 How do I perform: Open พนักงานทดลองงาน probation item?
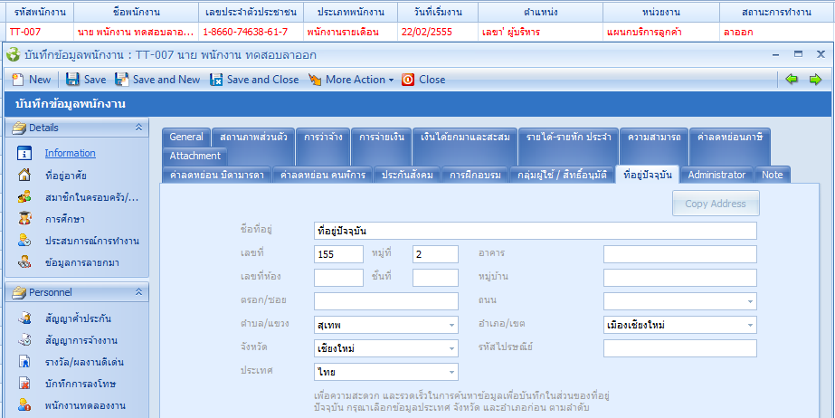[85, 405]
